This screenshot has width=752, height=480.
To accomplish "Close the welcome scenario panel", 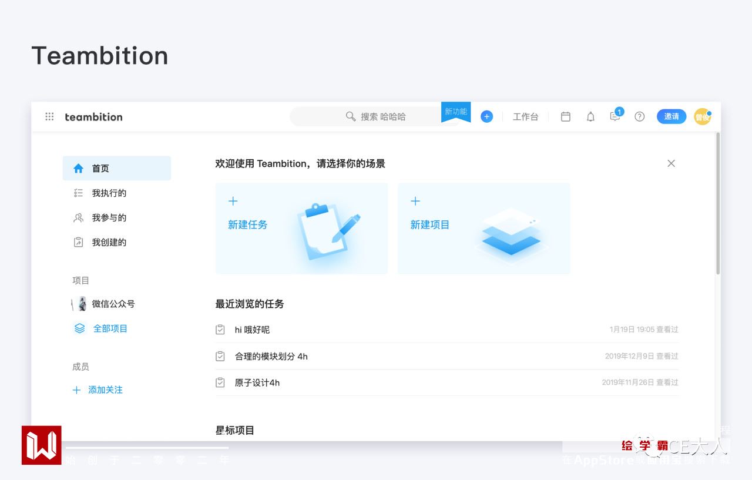I will coord(671,163).
